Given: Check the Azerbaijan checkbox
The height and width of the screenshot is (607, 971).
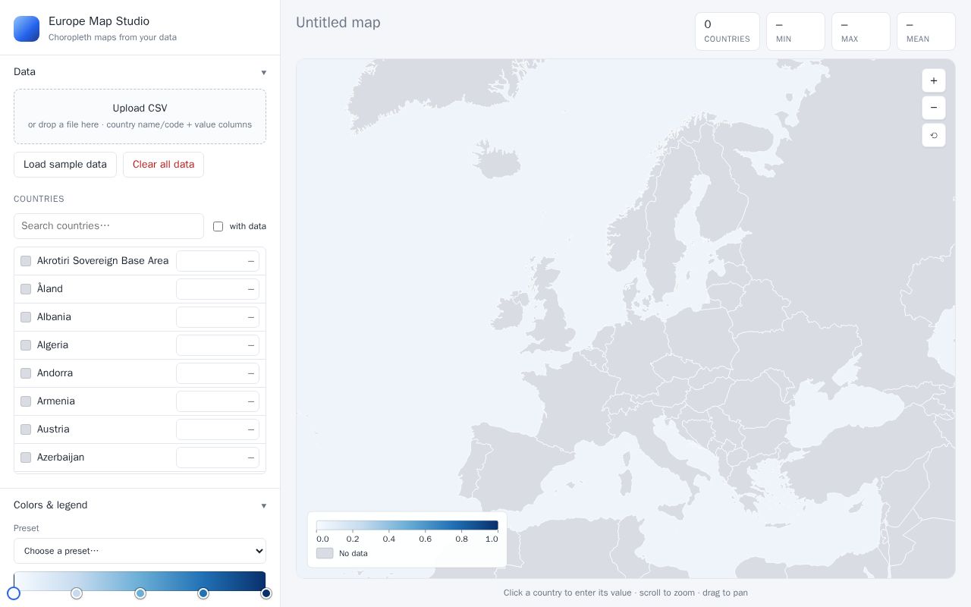Looking at the screenshot, I should click(26, 458).
